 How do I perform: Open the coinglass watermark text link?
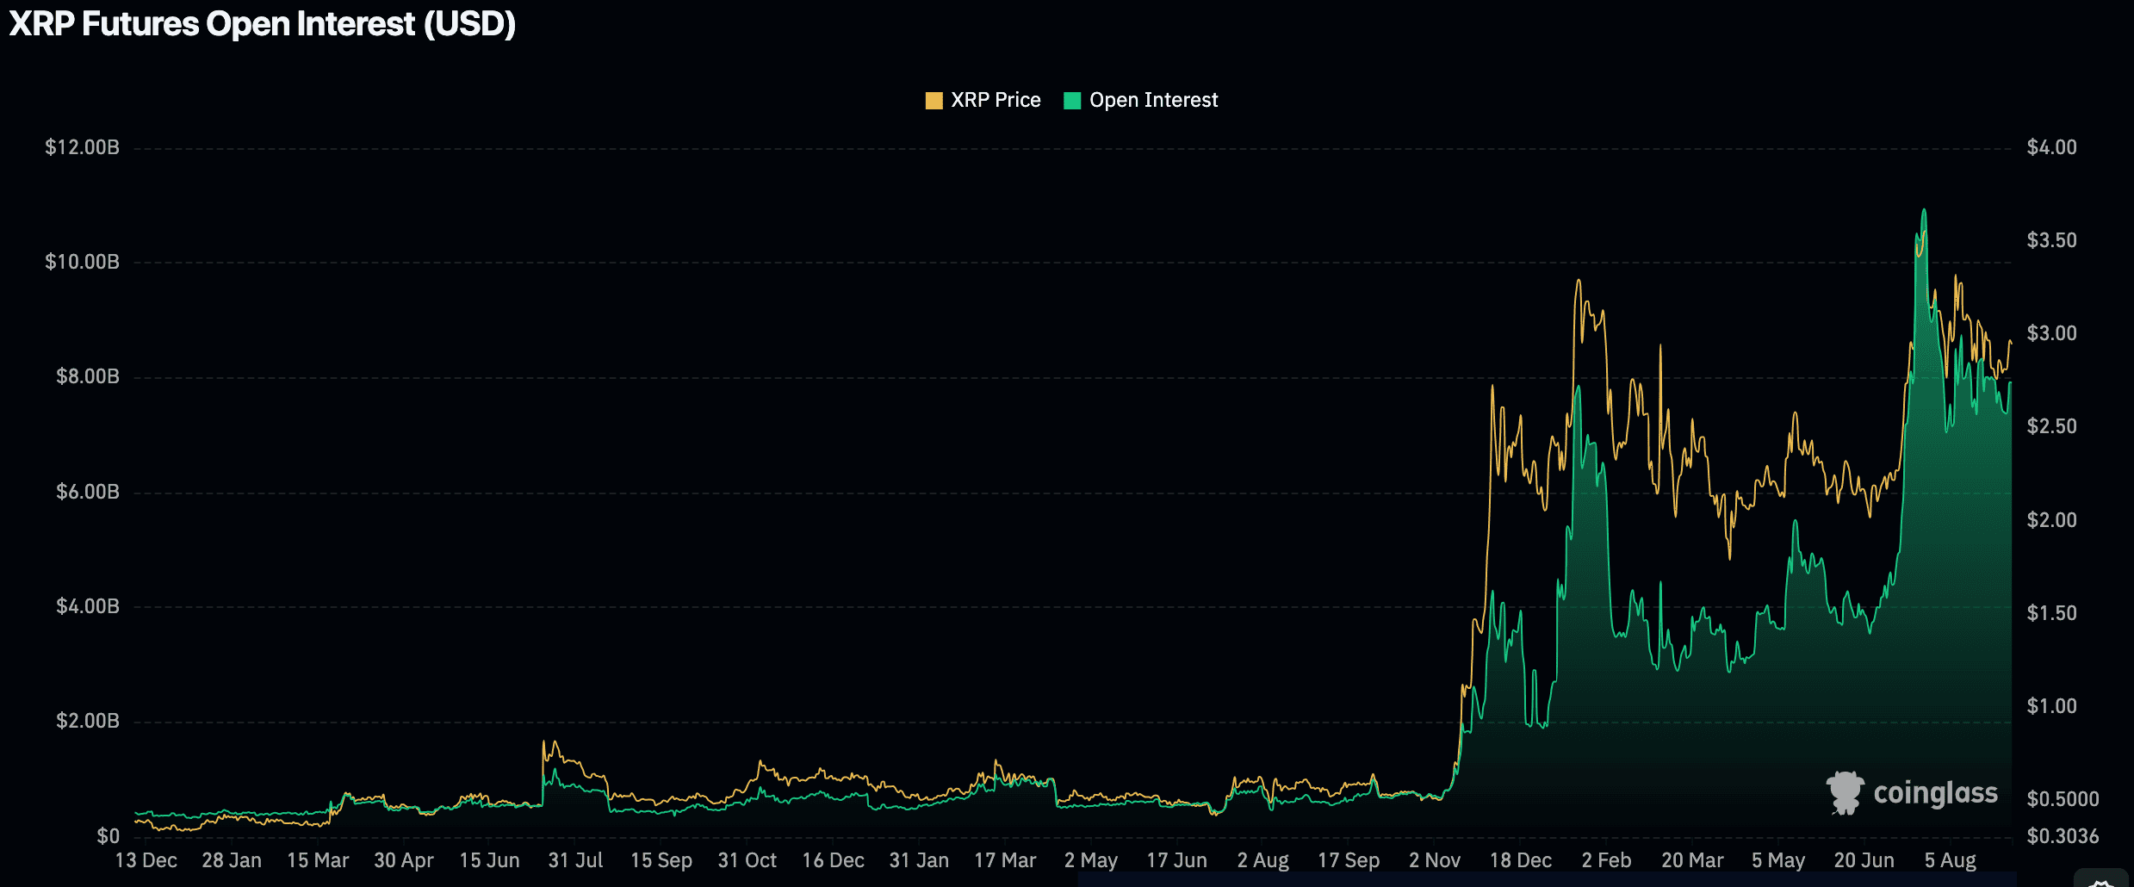[x=1935, y=793]
